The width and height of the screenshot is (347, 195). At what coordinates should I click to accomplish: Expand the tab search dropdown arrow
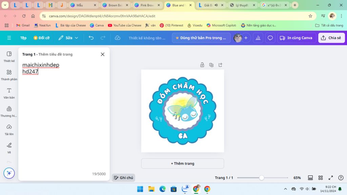tap(5, 5)
